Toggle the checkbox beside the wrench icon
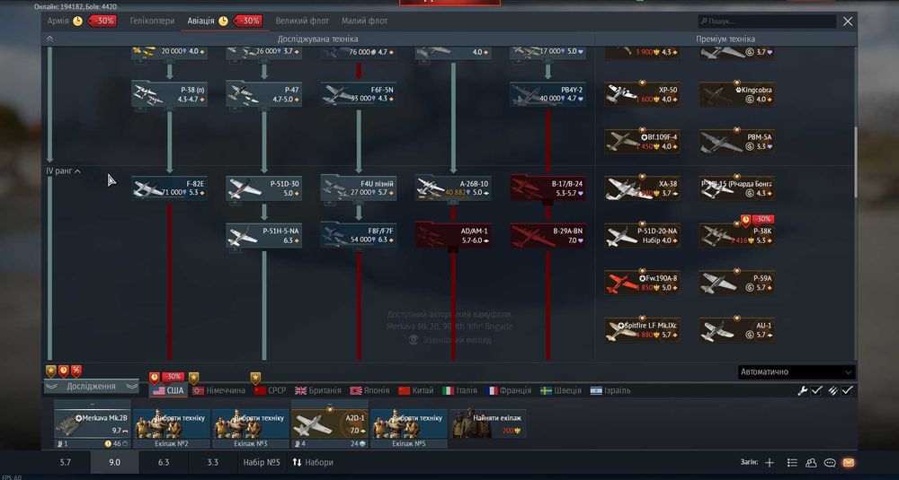 817,391
